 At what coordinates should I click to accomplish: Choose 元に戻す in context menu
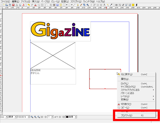(x=136, y=74)
